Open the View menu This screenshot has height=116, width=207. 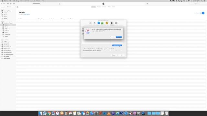tap(22, 1)
